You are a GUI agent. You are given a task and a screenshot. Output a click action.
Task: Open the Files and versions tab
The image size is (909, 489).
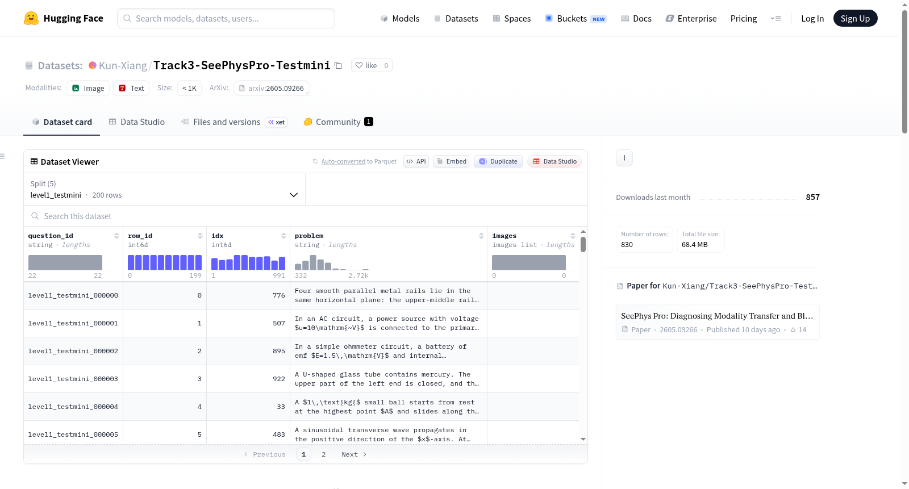[234, 122]
